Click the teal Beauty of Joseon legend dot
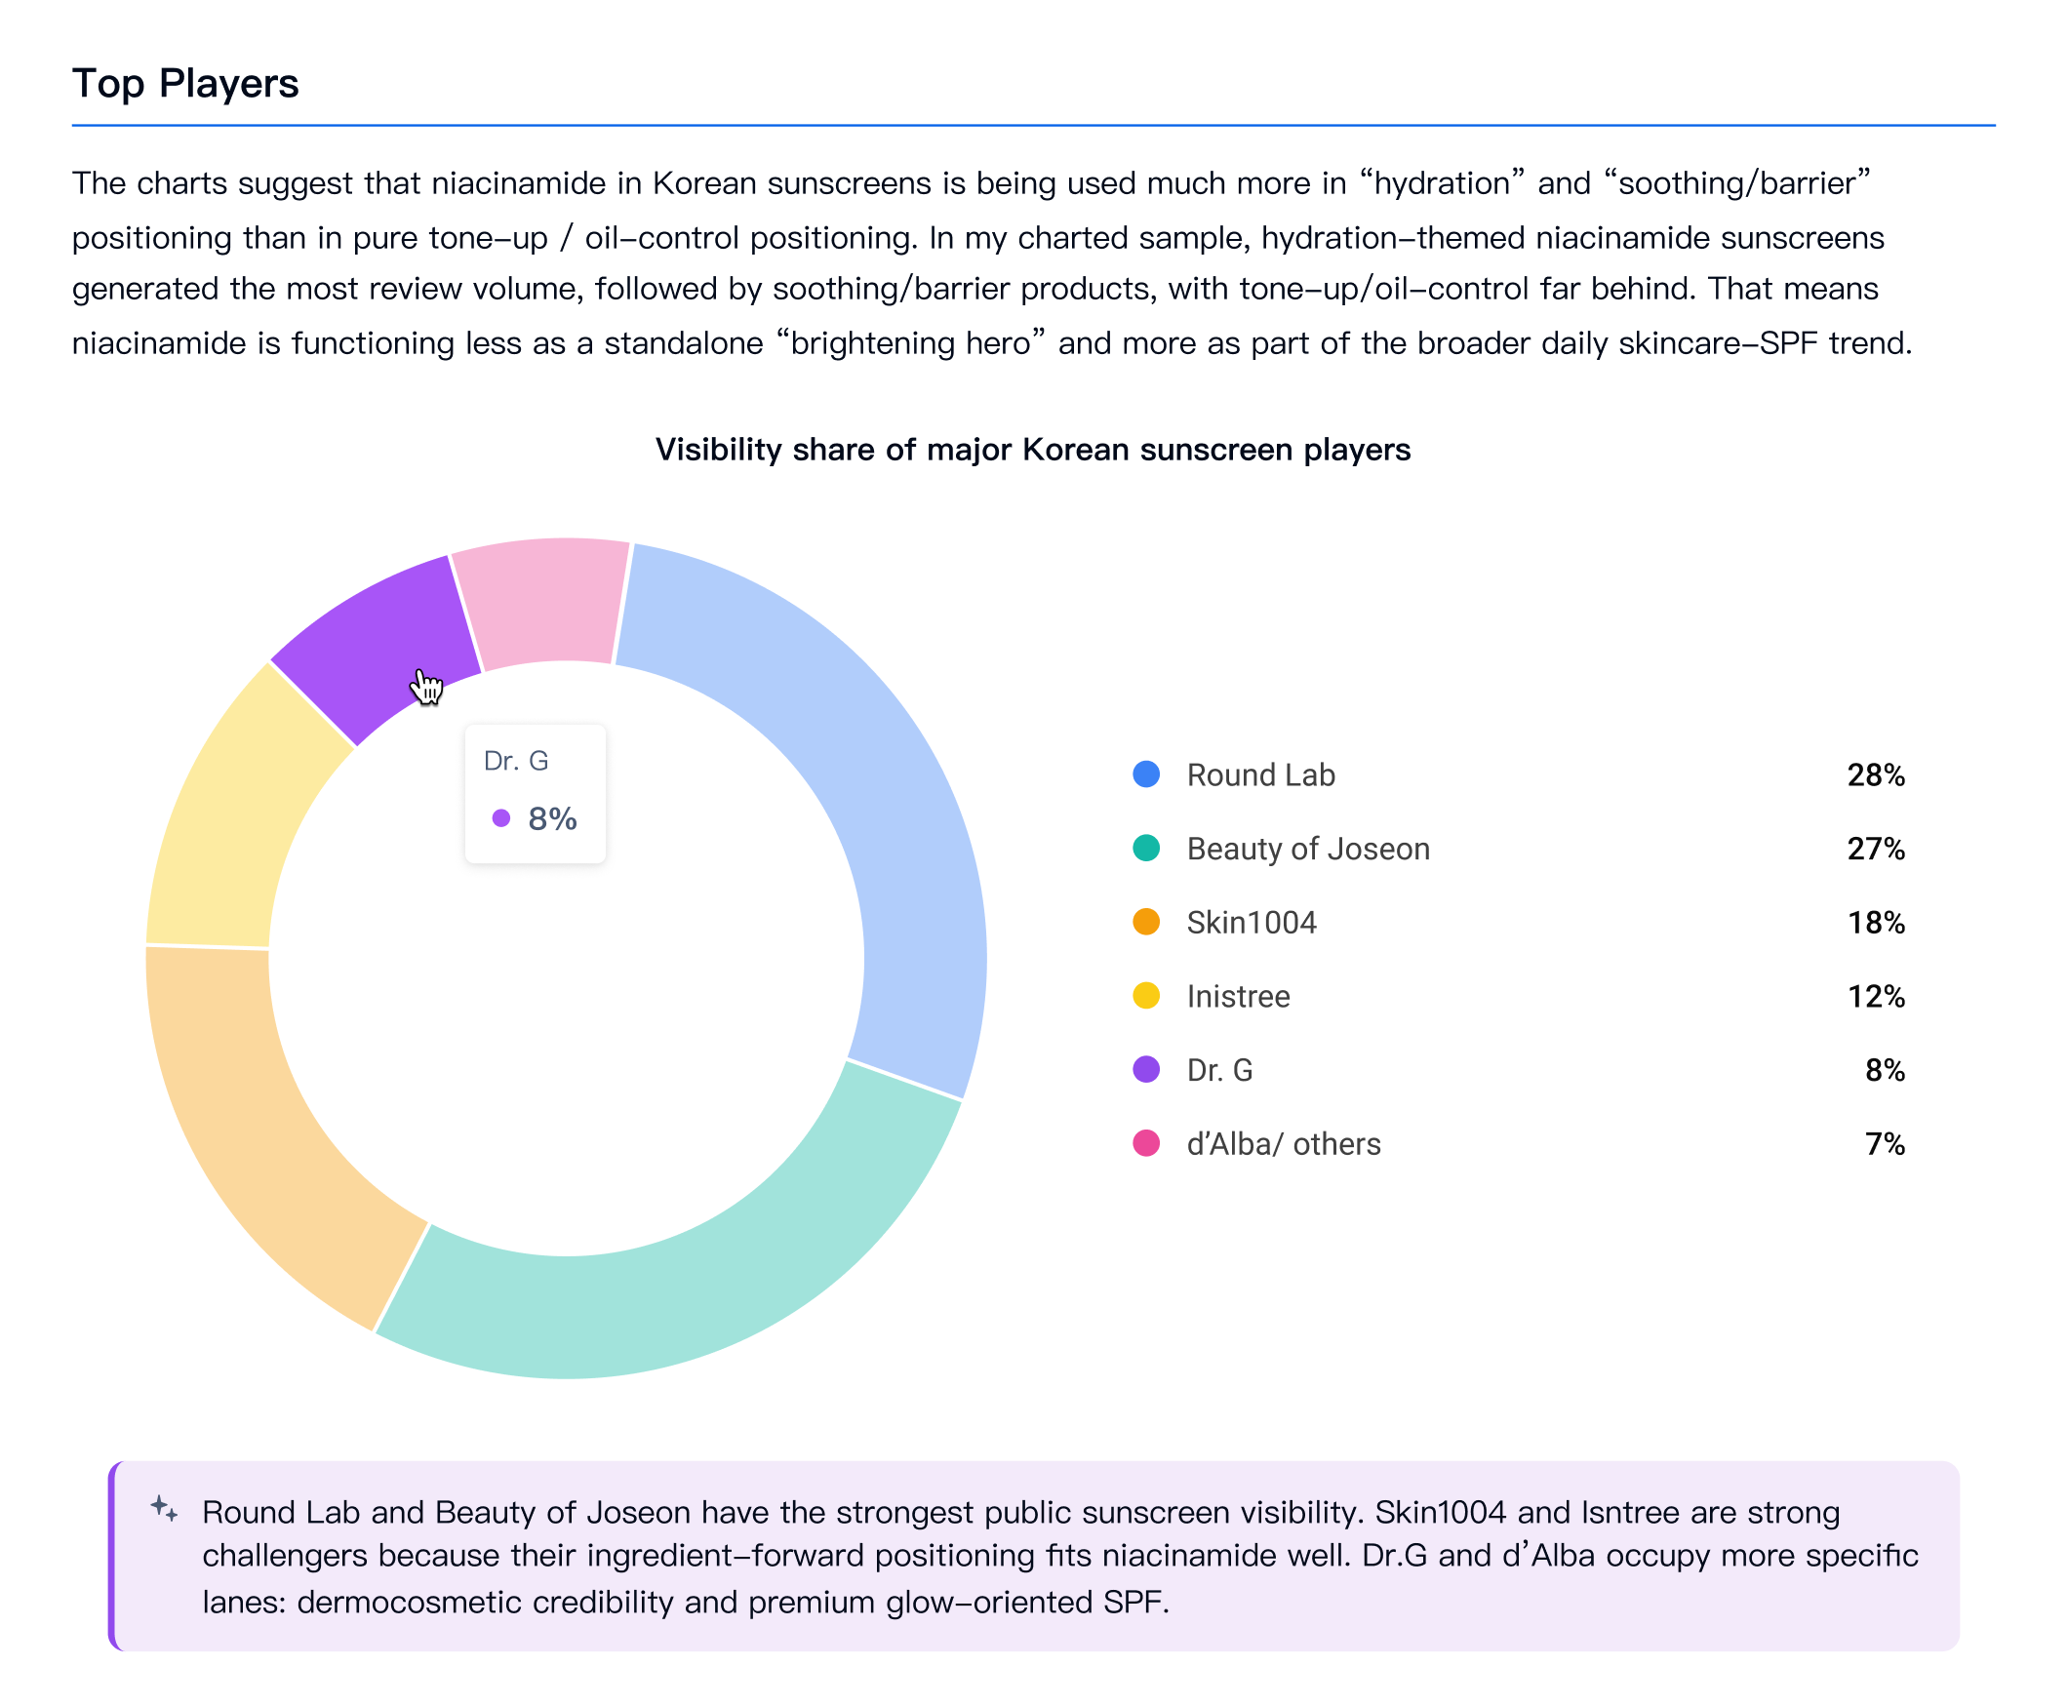This screenshot has height=1706, width=2068. (1146, 848)
